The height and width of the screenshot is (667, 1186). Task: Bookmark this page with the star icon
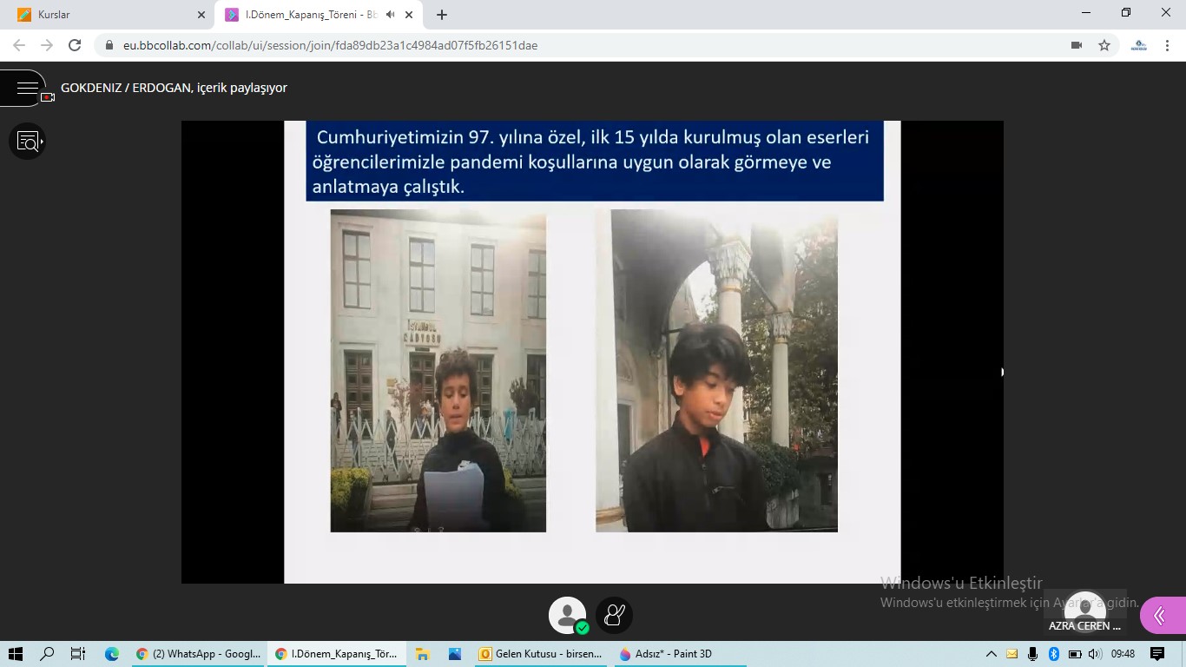1104,45
